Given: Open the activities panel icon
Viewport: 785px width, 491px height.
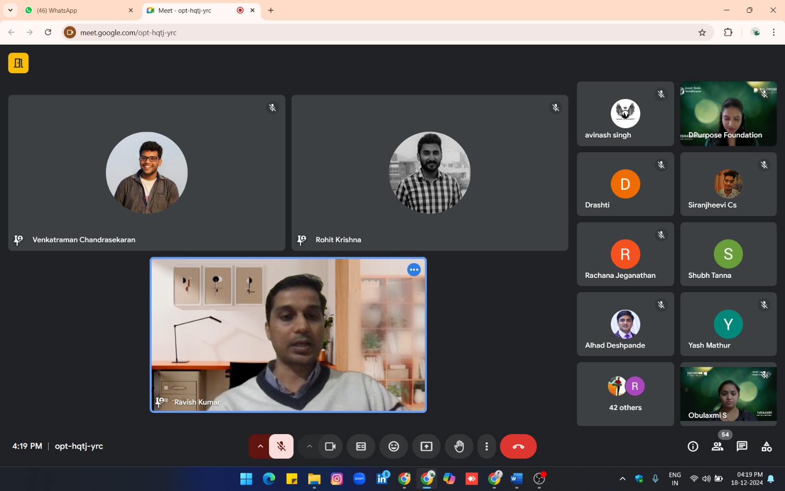Looking at the screenshot, I should click(x=766, y=446).
